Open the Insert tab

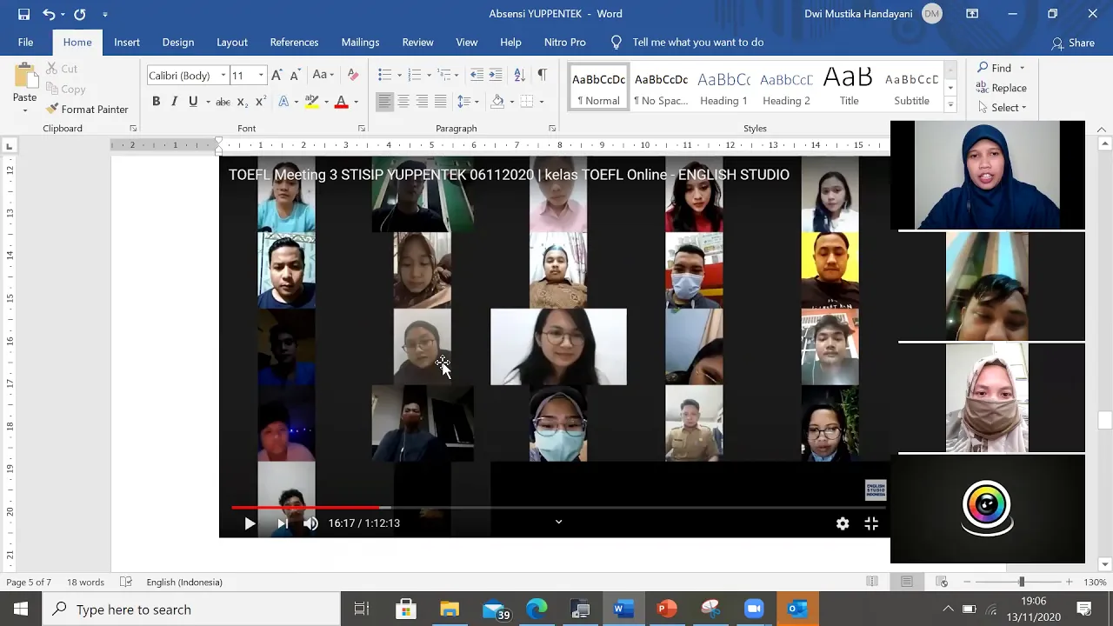point(127,42)
